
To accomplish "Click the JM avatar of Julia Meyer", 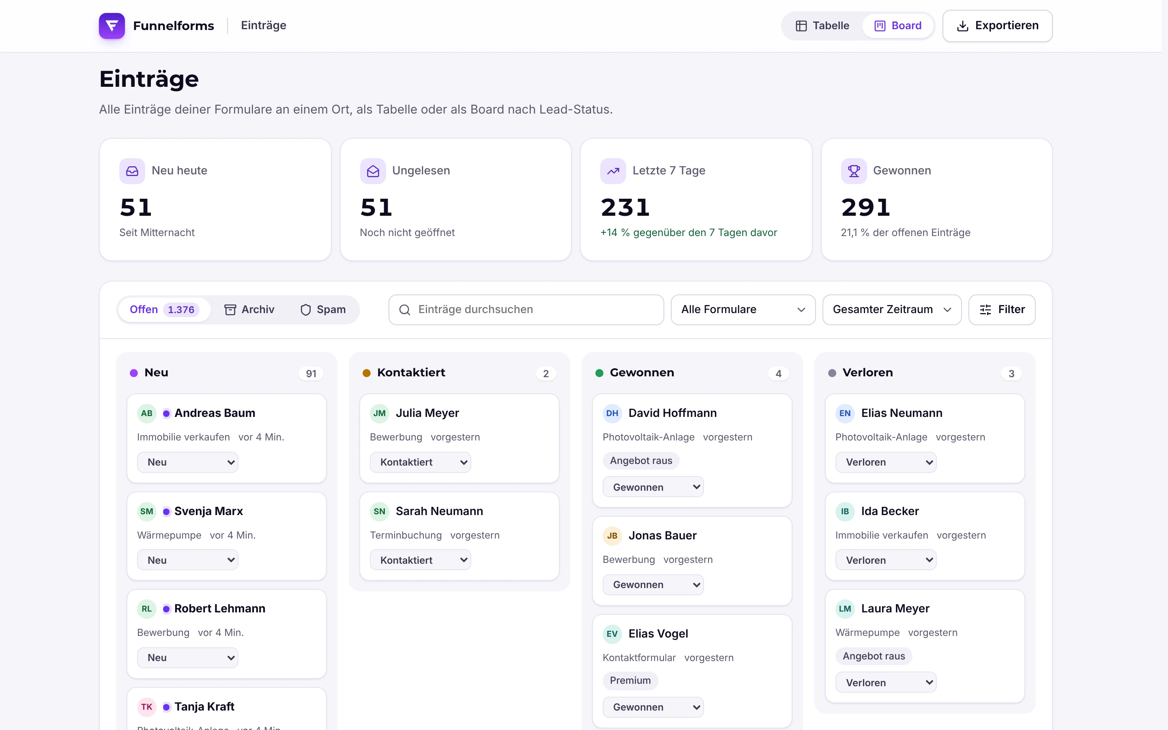I will (x=379, y=413).
